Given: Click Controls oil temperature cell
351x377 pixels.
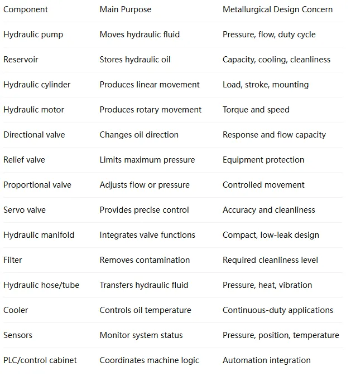Looking at the screenshot, I should point(145,310).
